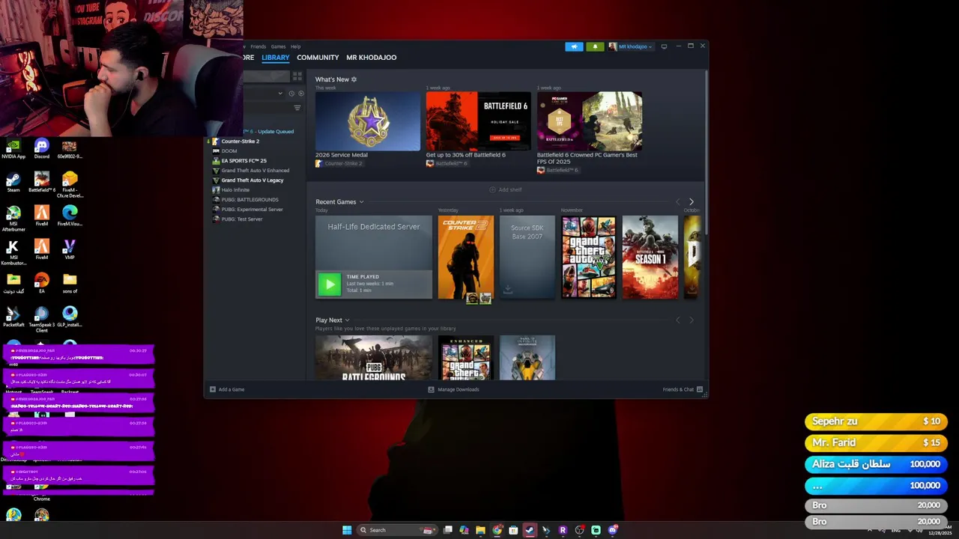This screenshot has width=959, height=539.
Task: Open the VMP desktop shortcut
Action: point(70,250)
